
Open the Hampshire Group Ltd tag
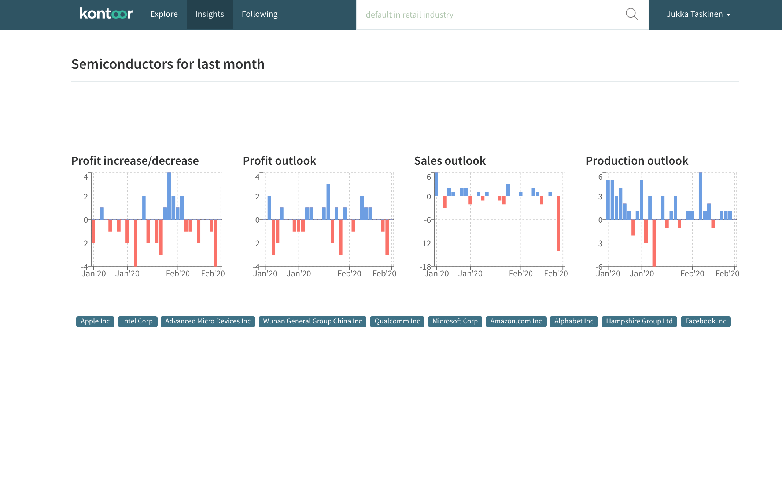(x=639, y=321)
